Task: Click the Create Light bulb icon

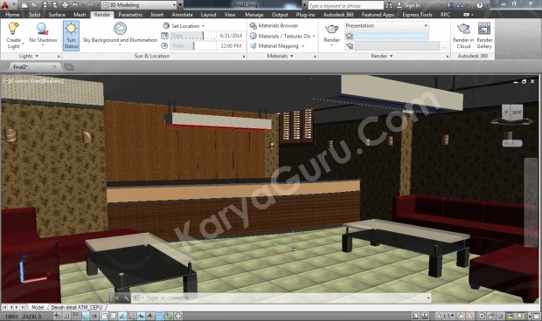Action: pyautogui.click(x=13, y=28)
